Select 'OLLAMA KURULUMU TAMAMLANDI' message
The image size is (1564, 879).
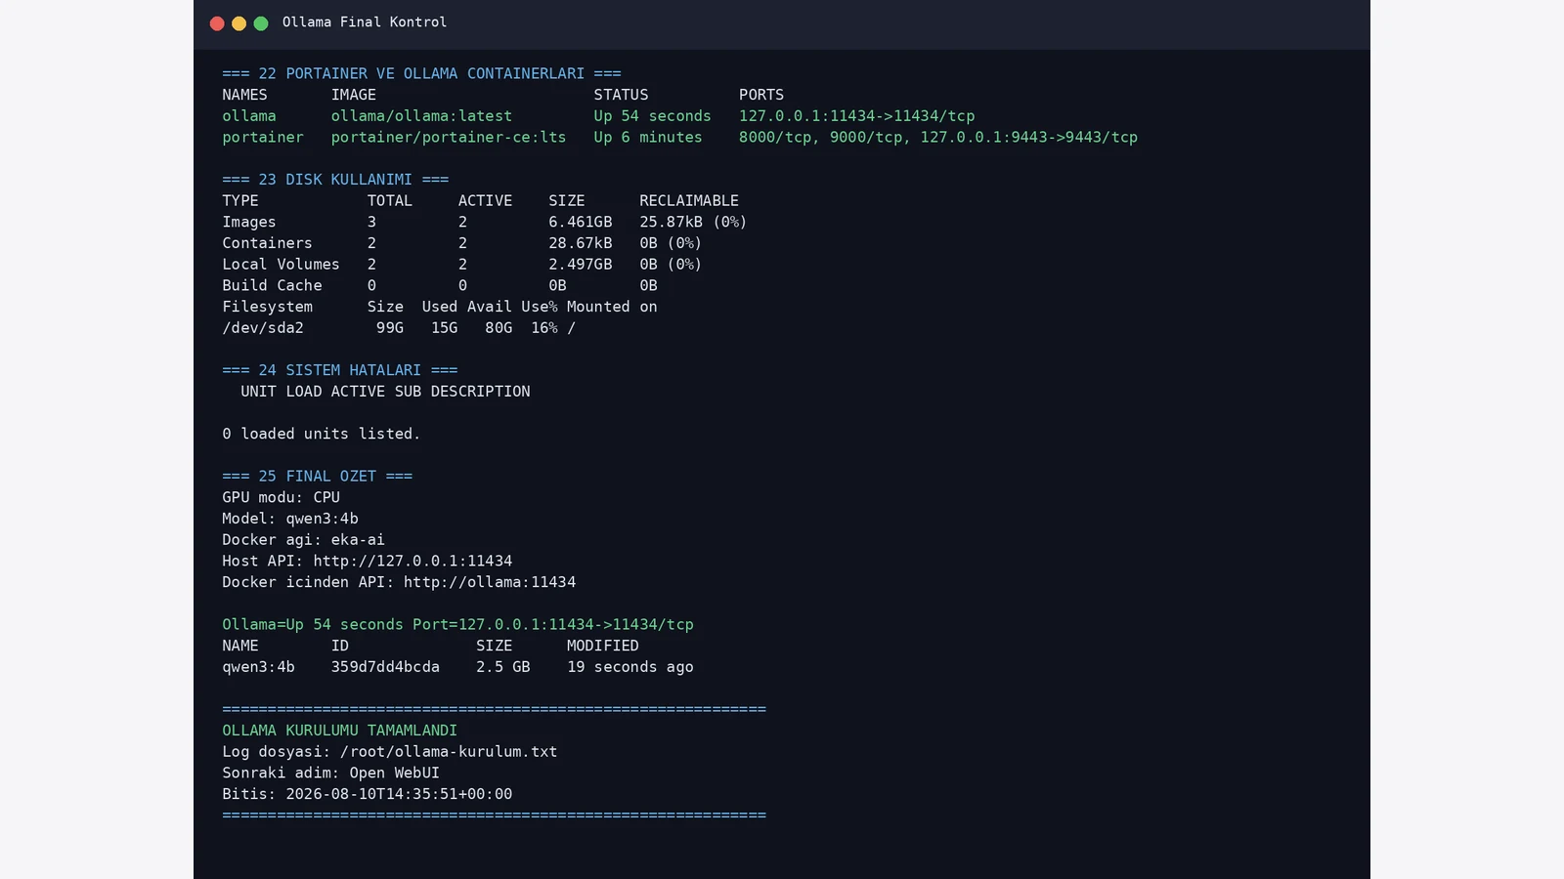(x=340, y=732)
